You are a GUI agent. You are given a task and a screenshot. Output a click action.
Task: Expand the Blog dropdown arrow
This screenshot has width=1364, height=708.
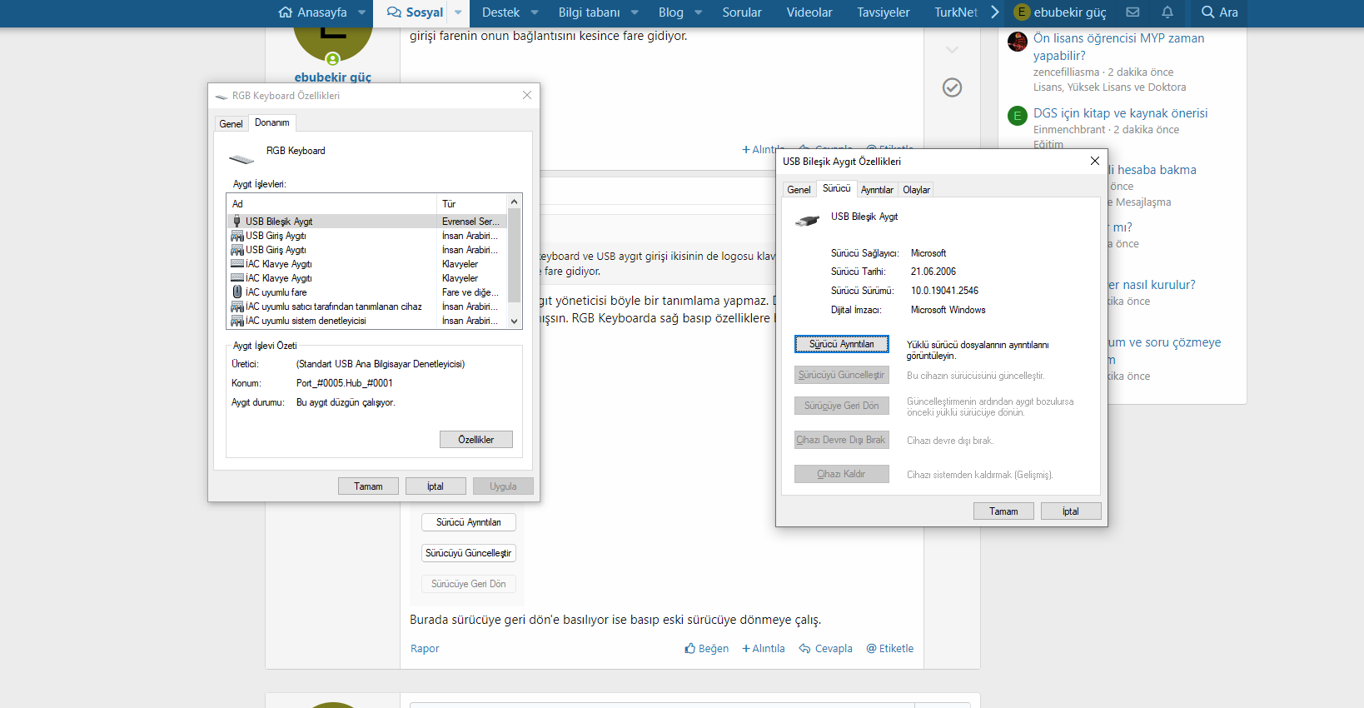(698, 12)
